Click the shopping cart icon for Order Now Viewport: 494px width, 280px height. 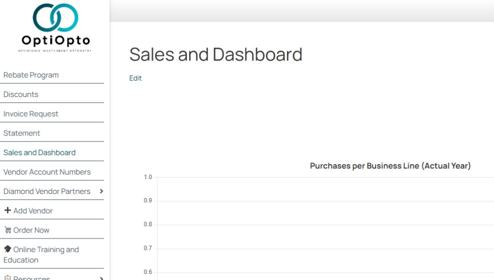pos(7,230)
